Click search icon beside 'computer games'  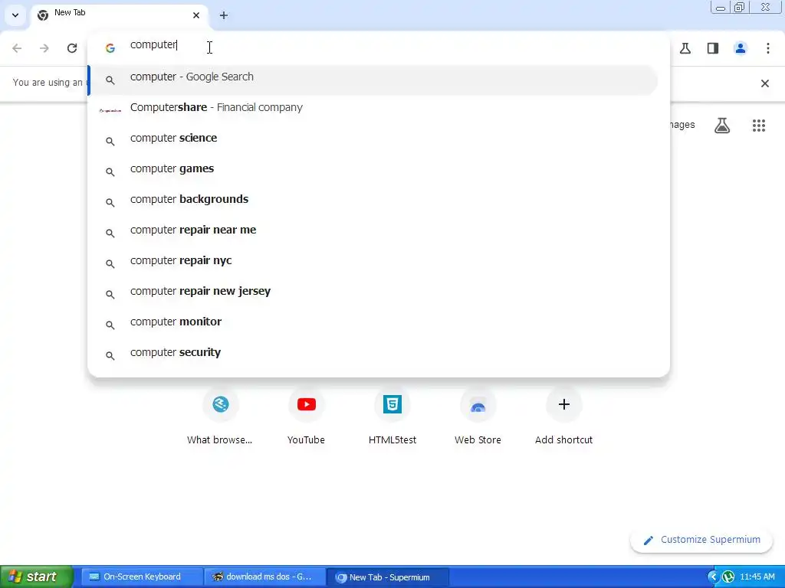110,172
